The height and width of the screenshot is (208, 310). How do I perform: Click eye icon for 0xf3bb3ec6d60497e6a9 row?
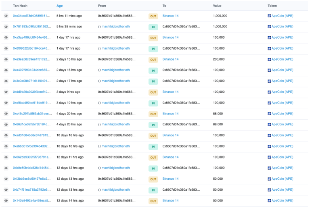(x=6, y=179)
